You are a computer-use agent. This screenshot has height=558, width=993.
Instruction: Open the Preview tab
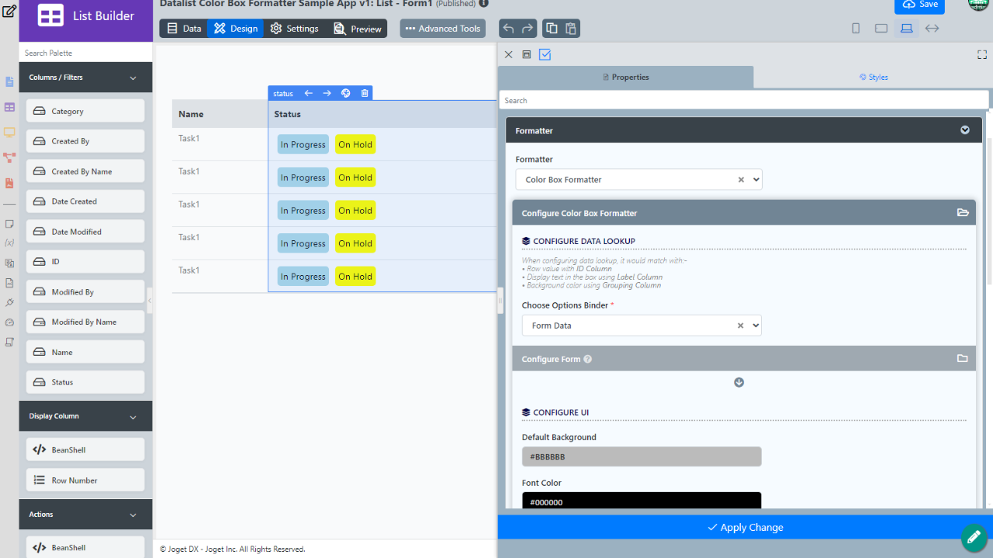pos(358,29)
